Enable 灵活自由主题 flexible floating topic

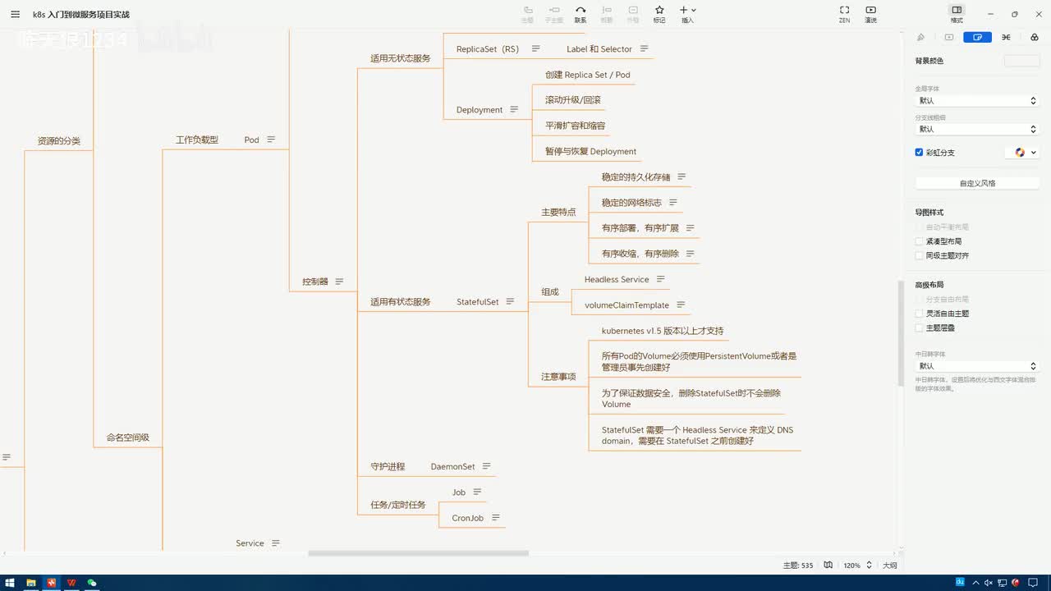click(x=920, y=314)
